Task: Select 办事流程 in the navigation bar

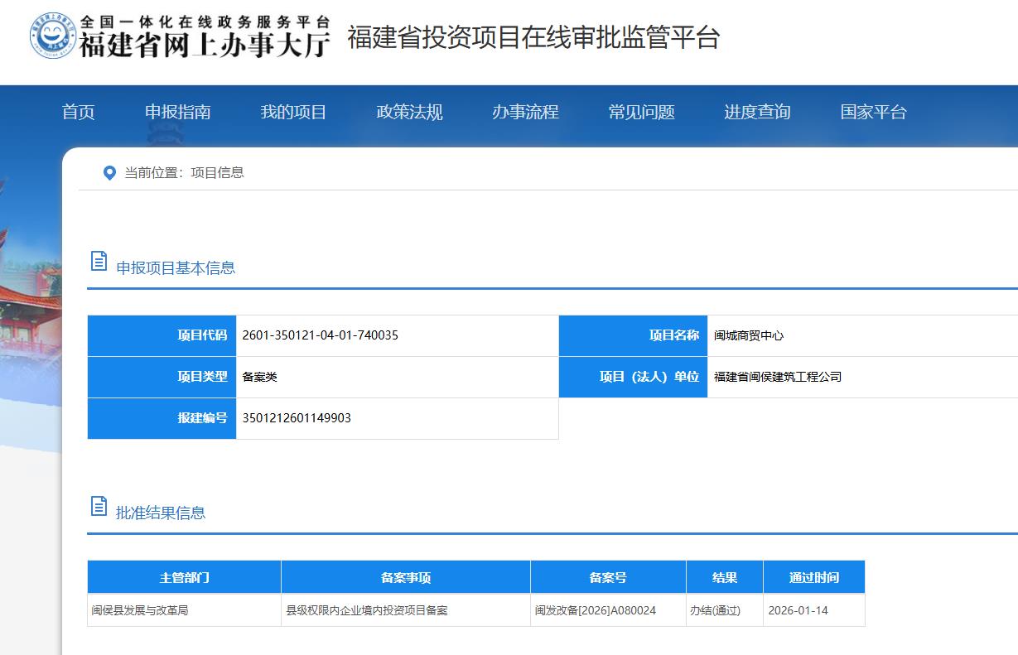Action: (526, 113)
